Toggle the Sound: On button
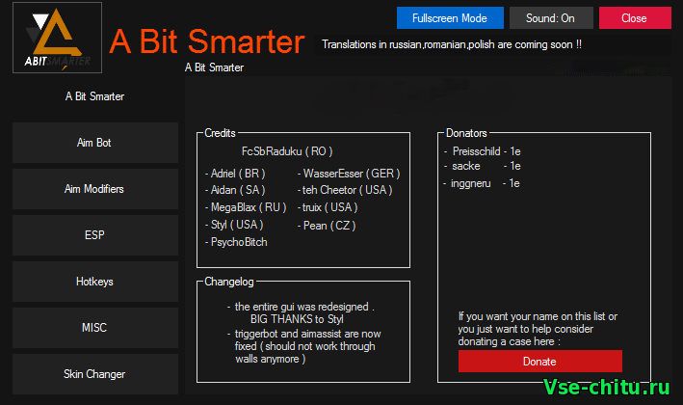The width and height of the screenshot is (683, 405). pos(551,18)
